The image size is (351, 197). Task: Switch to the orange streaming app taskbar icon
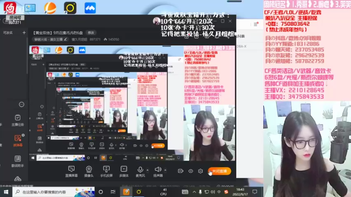tap(126, 192)
